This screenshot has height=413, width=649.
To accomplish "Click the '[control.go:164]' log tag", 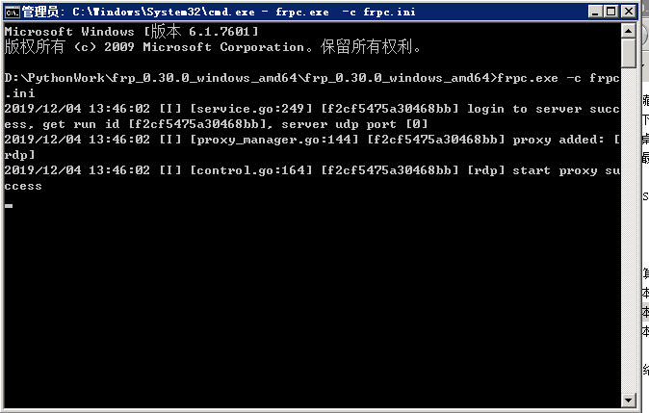I will (250, 170).
